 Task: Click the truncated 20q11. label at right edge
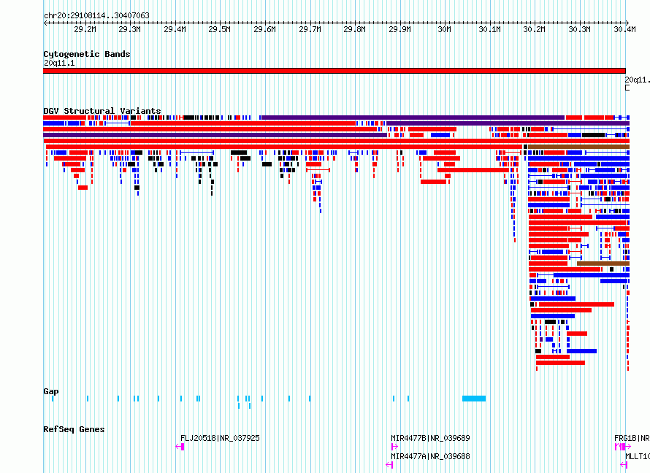point(637,80)
